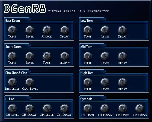The image size is (152, 122).
Task: Click the Snare Drum Level knob
Action: [x=29, y=56]
